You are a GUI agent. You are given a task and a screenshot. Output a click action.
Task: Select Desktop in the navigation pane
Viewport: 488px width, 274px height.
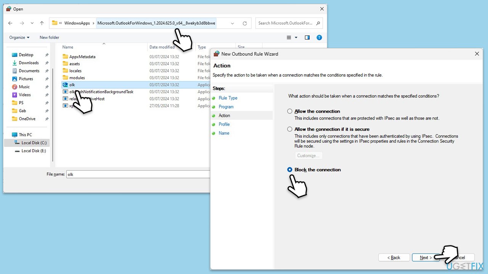click(26, 55)
